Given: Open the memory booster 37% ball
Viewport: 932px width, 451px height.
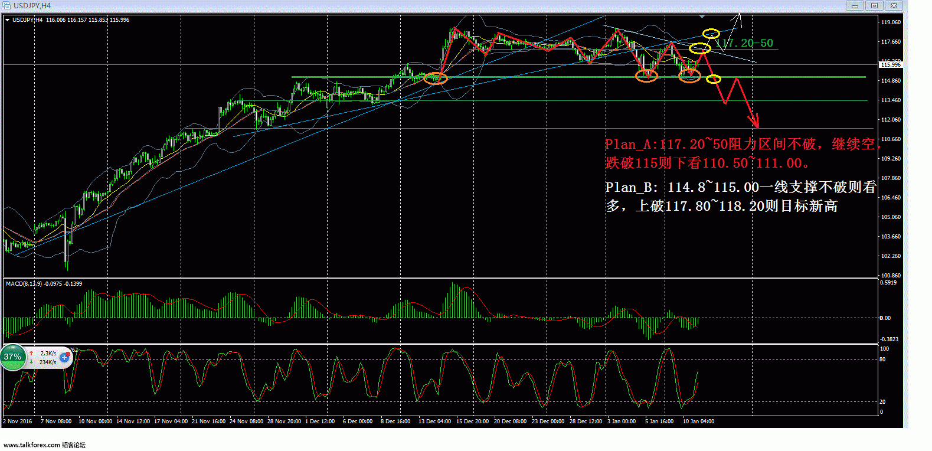Looking at the screenshot, I should [12, 357].
